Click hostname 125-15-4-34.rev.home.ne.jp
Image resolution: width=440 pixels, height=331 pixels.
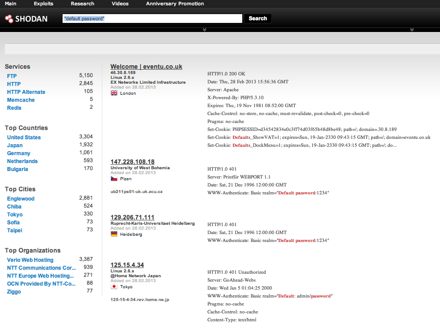[x=140, y=300]
